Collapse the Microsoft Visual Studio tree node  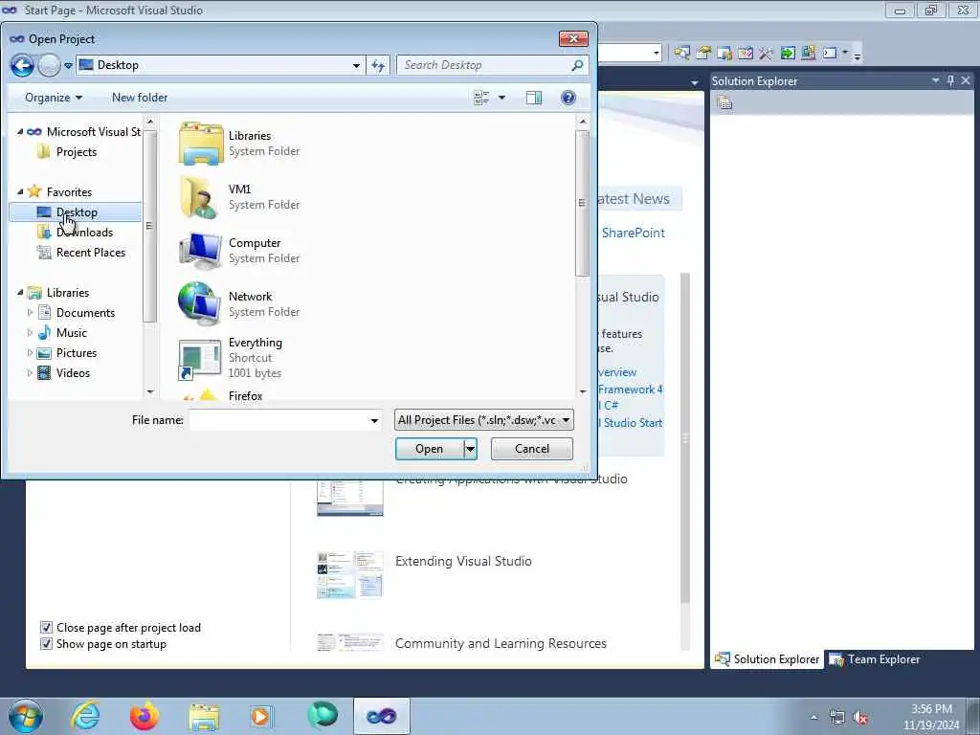click(x=20, y=131)
